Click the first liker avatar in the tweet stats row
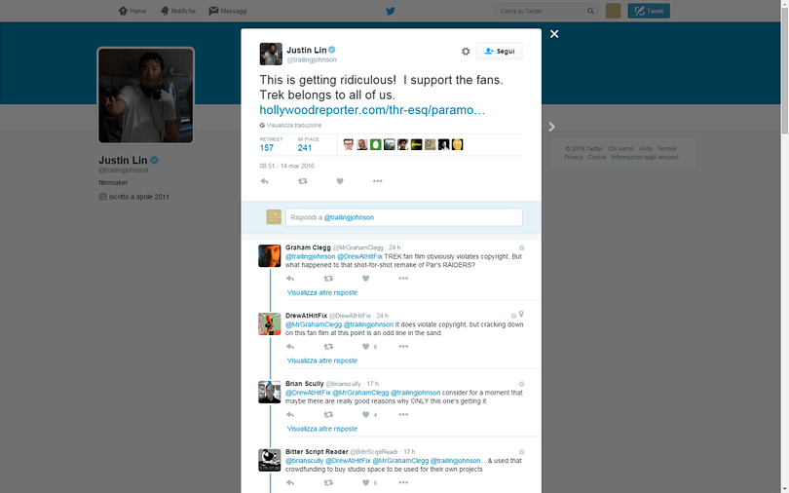 coord(348,145)
